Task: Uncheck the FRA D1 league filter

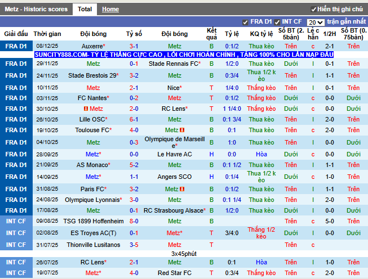Action: [245, 22]
